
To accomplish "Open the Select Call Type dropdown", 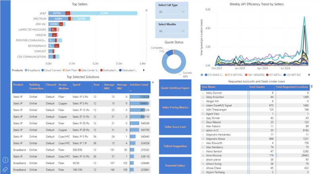I will [172, 12].
